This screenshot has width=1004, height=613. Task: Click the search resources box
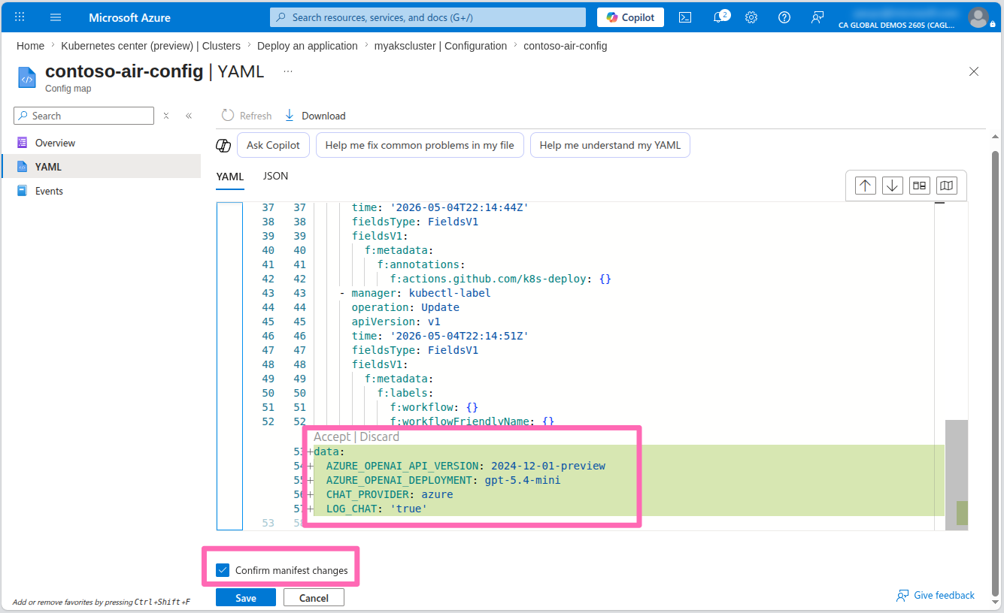coord(428,17)
